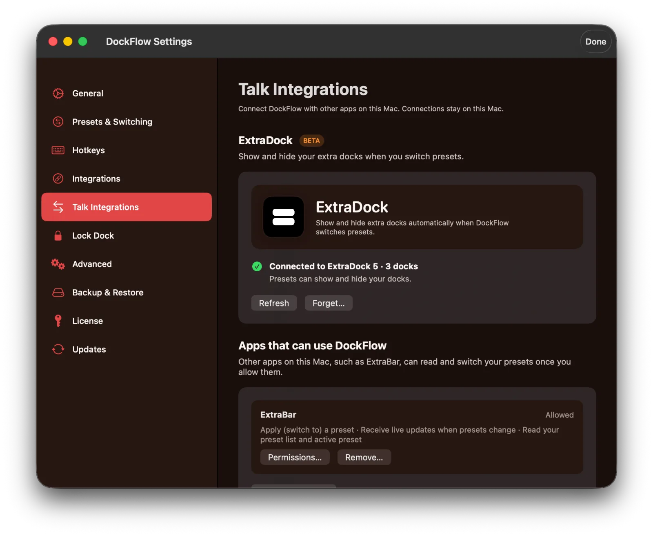This screenshot has height=536, width=653.
Task: Open Lock Dock settings
Action: coord(127,236)
